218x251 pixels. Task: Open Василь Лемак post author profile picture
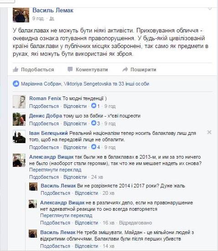point(21,15)
